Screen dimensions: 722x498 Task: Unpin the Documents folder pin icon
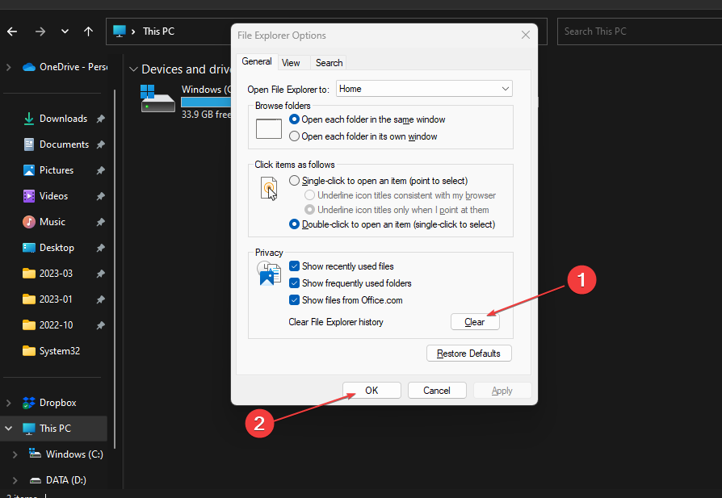click(x=100, y=144)
